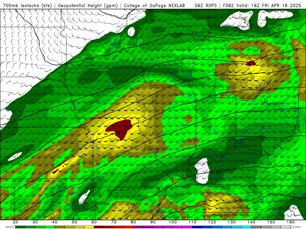Click the 80 kts color scale label
The height and width of the screenshot is (229, 306).
point(133,222)
